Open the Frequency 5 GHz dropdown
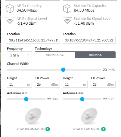The image size is (121, 137). [19, 55]
